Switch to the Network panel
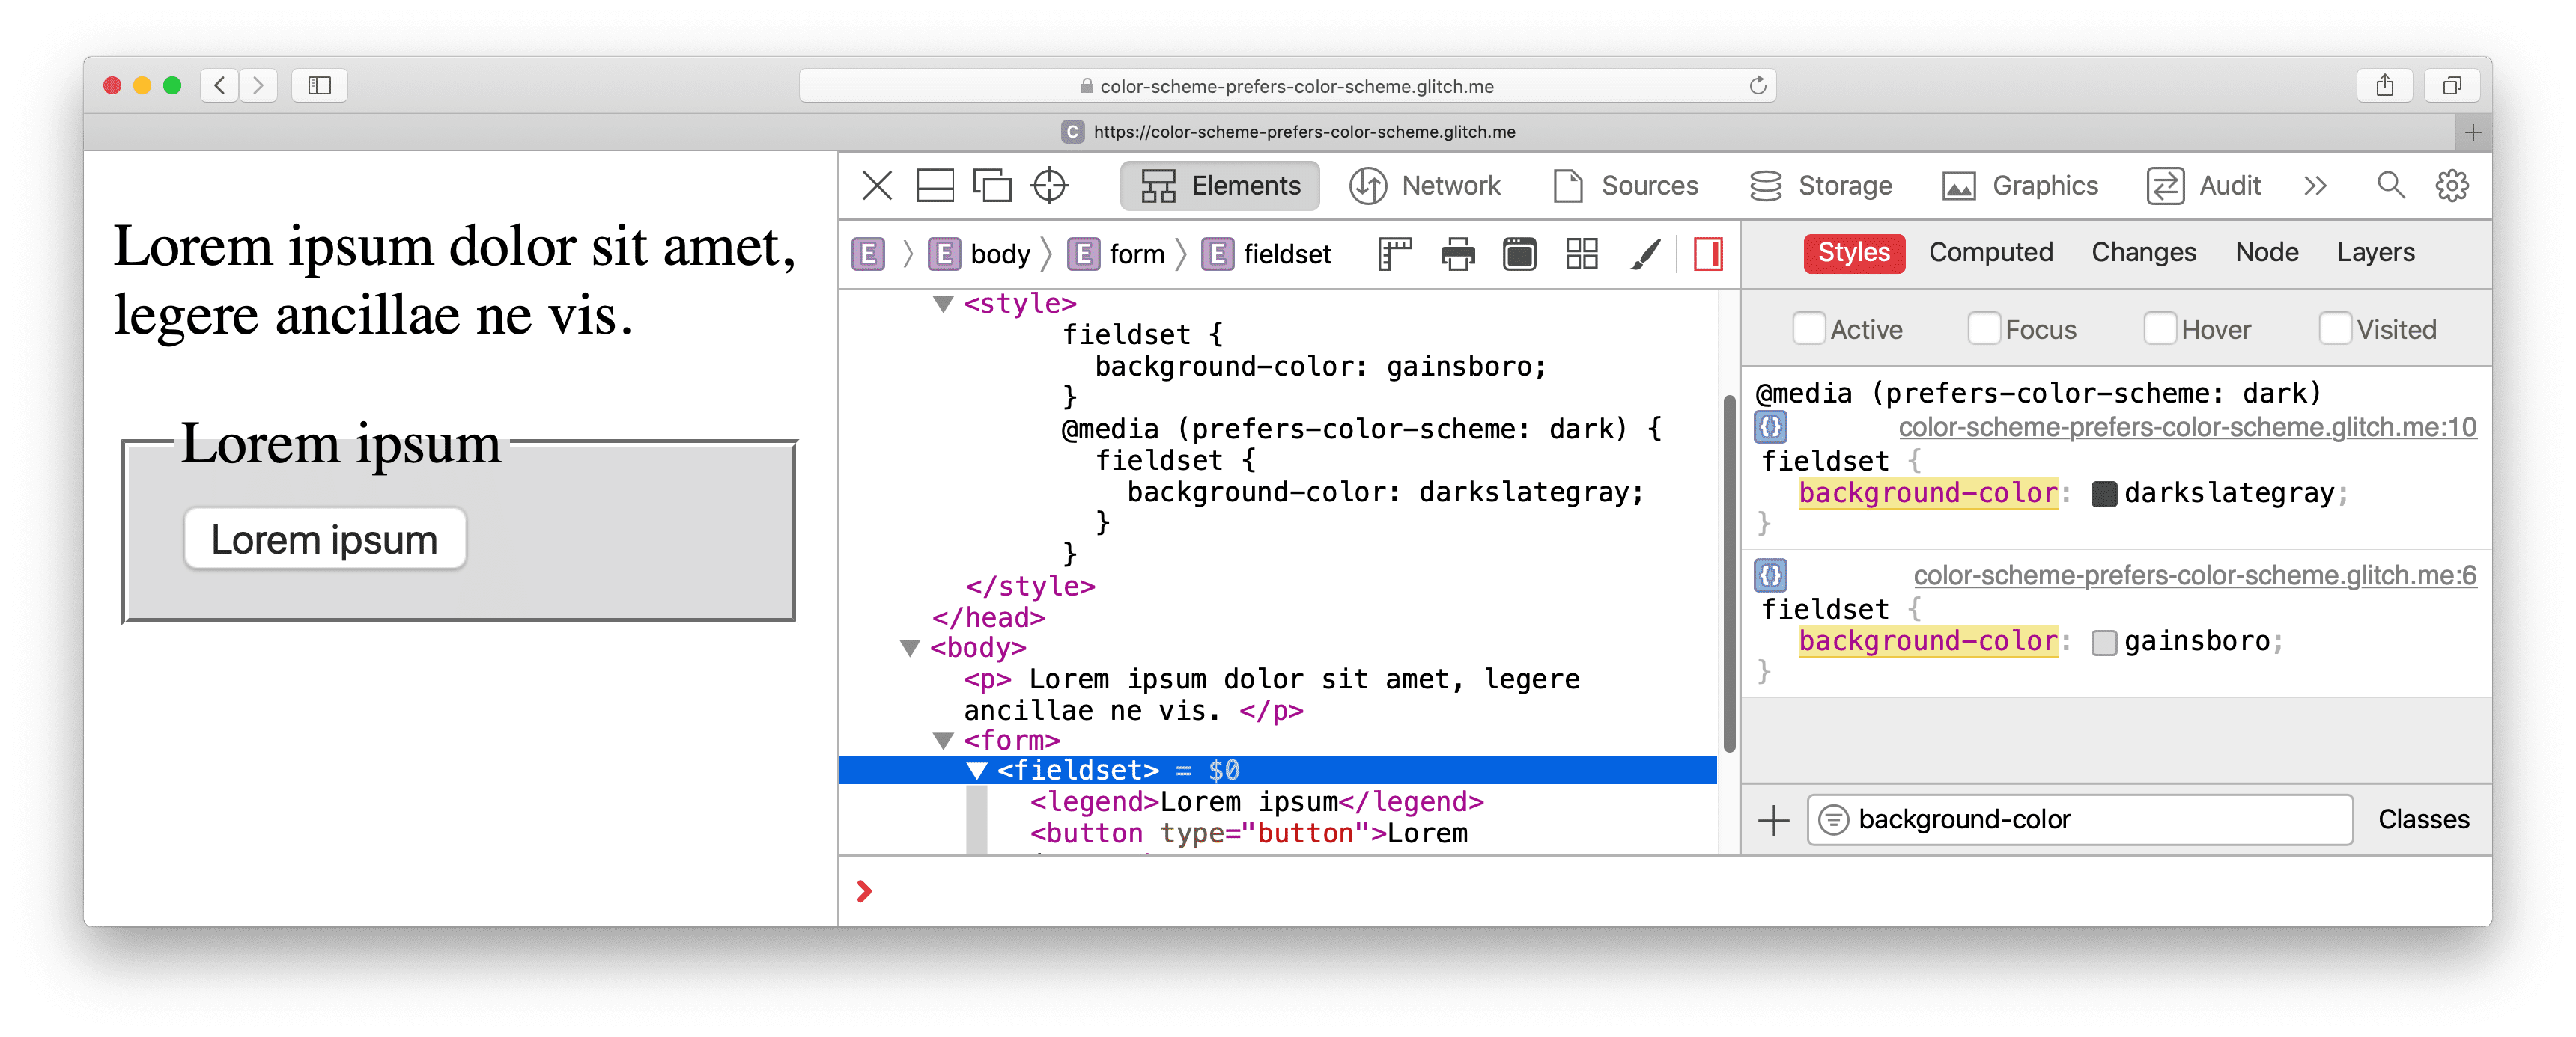This screenshot has height=1037, width=2576. (1444, 184)
